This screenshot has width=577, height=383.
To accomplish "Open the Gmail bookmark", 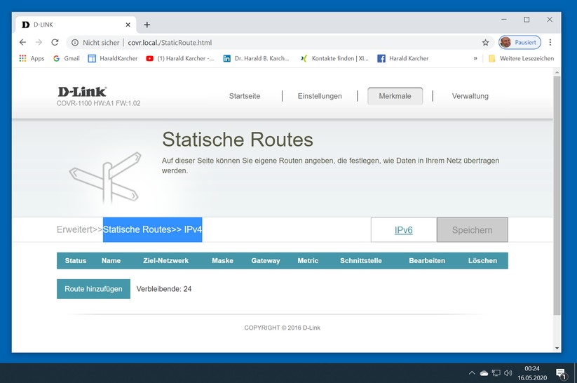I will (66, 59).
